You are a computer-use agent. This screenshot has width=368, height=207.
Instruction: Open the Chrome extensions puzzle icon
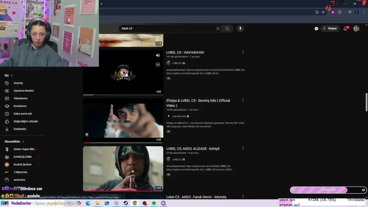340,12
